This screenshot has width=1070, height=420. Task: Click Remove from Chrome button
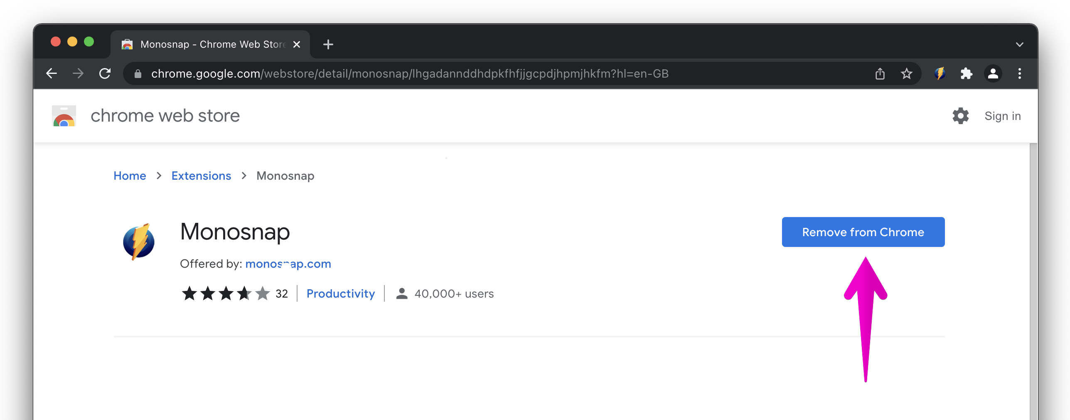click(863, 232)
